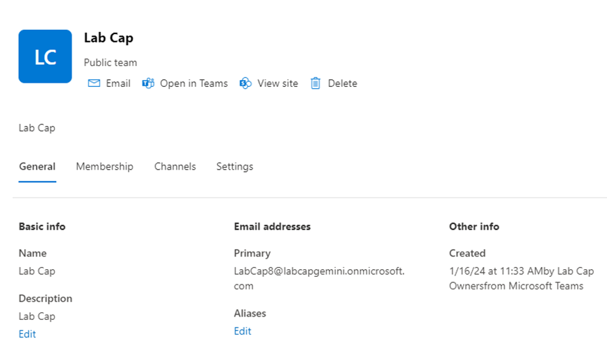Viewport: 607px width, 345px height.
Task: Click the Delete text label
Action: [342, 83]
